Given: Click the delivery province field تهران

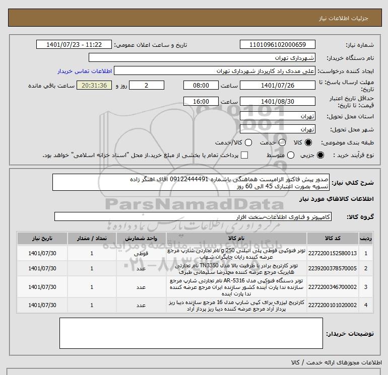Looking at the screenshot, I should click(x=277, y=116).
